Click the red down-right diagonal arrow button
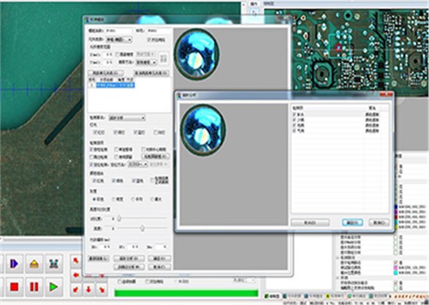Image resolution: width=429 pixels, height=305 pixels. click(x=101, y=290)
